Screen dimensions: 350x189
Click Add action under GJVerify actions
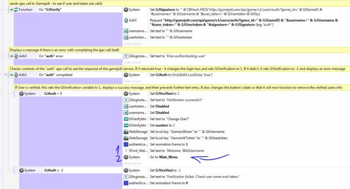click(x=133, y=44)
